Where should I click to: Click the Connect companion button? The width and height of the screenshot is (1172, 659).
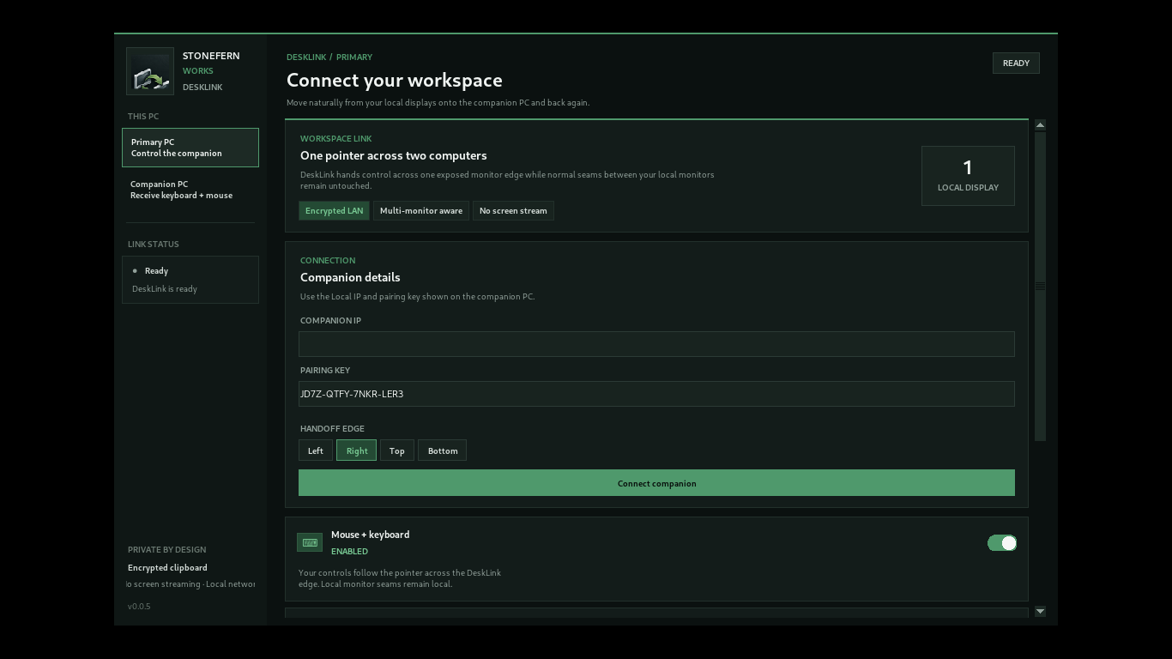[x=656, y=483]
